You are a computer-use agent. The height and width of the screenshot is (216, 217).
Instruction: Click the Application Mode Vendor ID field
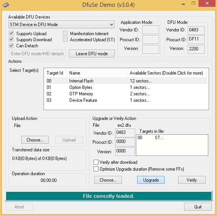(151, 30)
